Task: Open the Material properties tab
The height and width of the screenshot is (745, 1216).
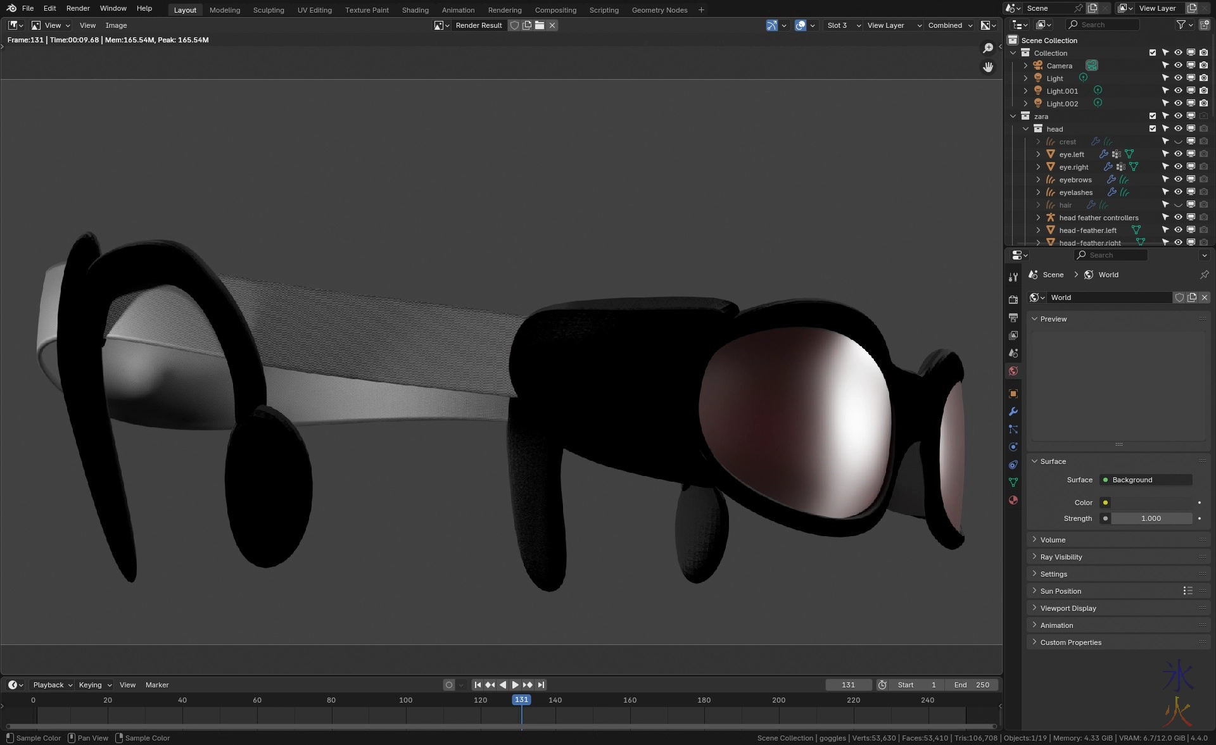Action: (x=1013, y=500)
